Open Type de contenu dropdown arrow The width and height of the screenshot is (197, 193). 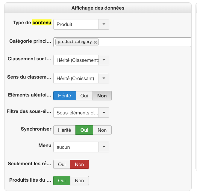(104, 24)
